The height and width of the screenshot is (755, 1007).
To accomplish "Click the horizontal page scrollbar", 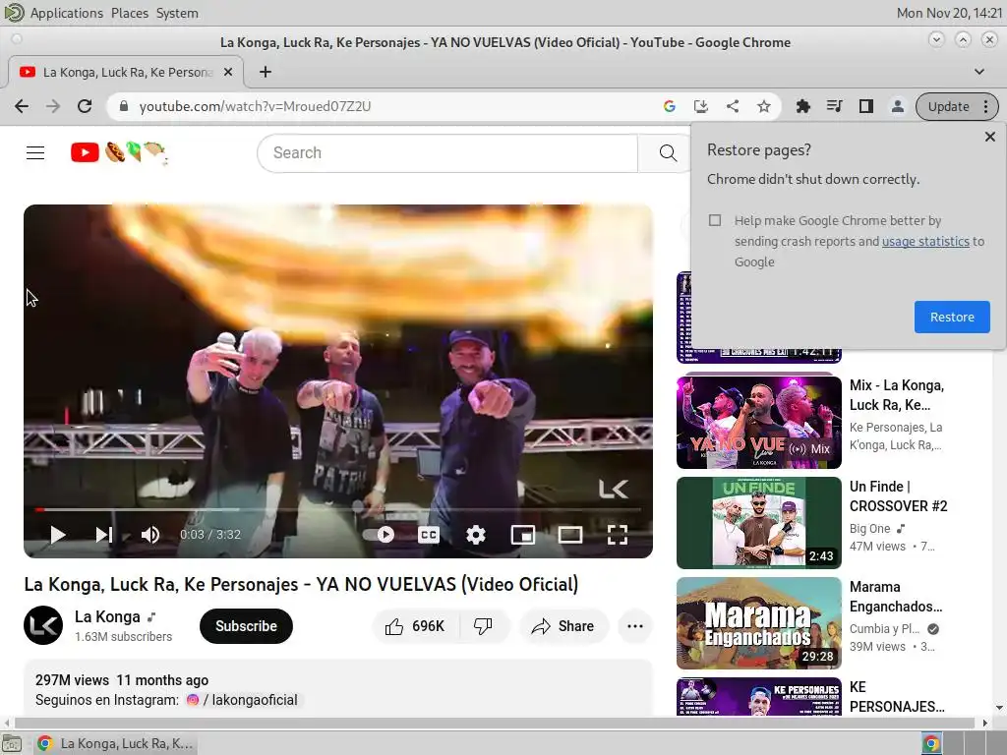I will pos(495,723).
